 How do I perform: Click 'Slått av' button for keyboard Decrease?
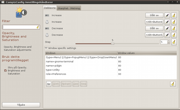[154, 28]
